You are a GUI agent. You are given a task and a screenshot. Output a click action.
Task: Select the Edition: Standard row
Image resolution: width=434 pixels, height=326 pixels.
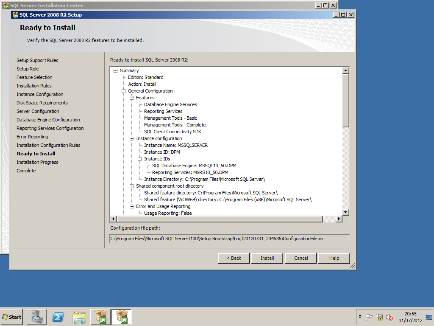pyautogui.click(x=146, y=77)
